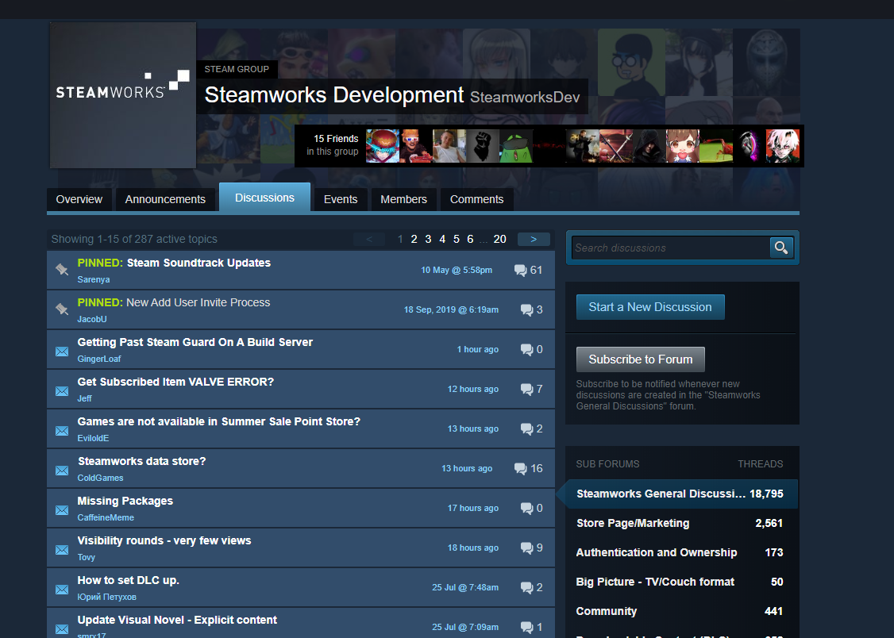
Task: Click '15 Friends in this group' text
Action: [x=333, y=144]
